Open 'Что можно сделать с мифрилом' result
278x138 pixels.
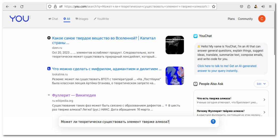point(107,69)
